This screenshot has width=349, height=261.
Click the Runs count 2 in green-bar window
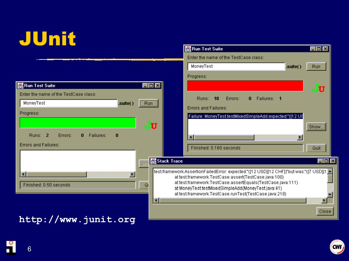pos(47,135)
